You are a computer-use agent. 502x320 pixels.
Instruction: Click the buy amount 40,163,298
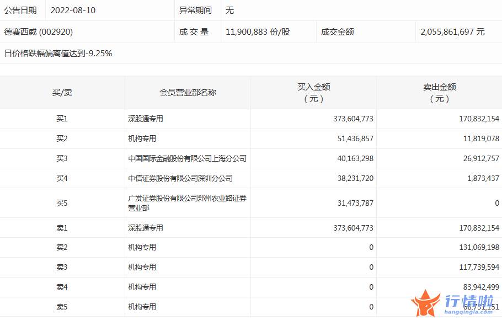coord(355,158)
